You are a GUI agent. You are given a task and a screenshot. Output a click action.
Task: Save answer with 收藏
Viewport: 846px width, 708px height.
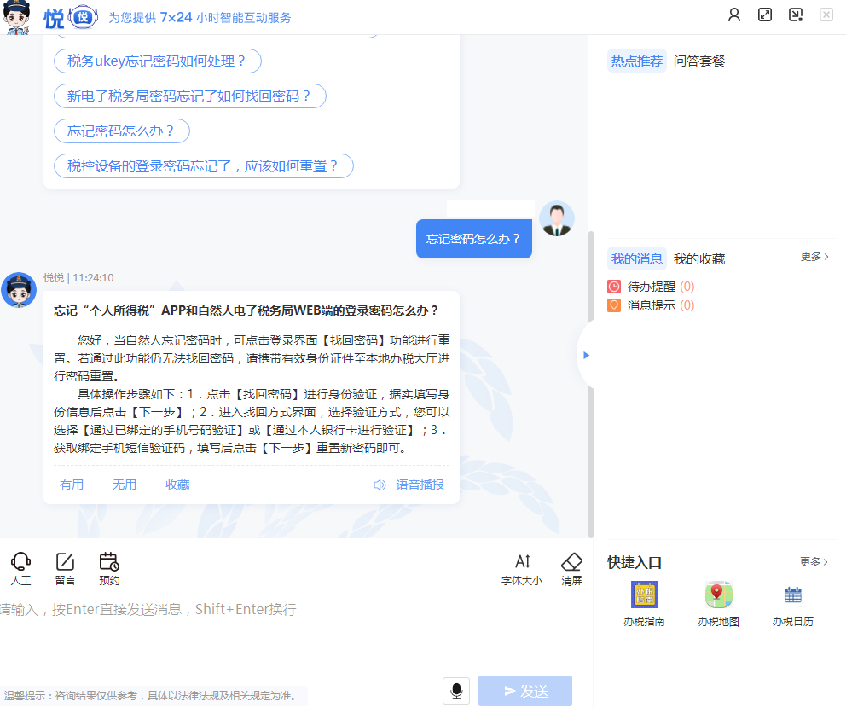pos(177,485)
